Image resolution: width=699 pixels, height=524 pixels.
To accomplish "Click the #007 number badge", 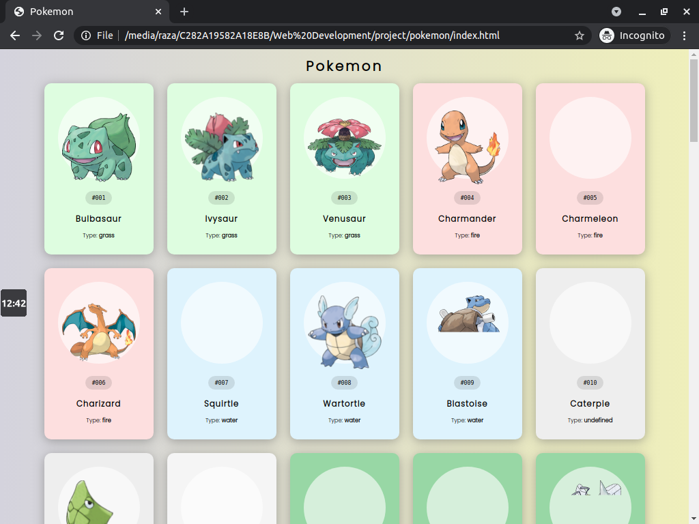I will (x=222, y=383).
